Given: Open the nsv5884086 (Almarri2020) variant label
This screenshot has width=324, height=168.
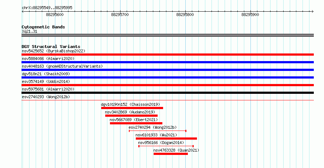Looking at the screenshot, I should [x=48, y=59].
